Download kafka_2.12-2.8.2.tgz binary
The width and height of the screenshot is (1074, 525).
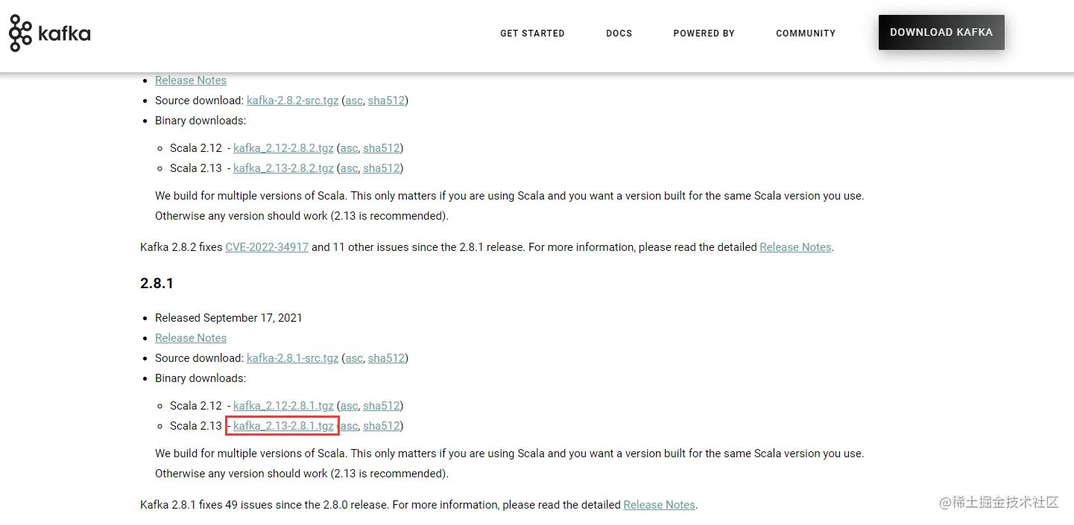pos(283,148)
